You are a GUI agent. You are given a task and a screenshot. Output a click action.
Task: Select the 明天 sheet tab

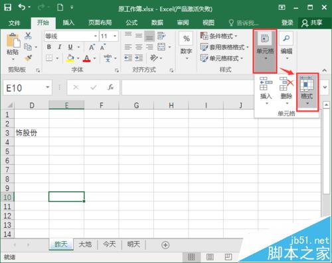pyautogui.click(x=133, y=244)
